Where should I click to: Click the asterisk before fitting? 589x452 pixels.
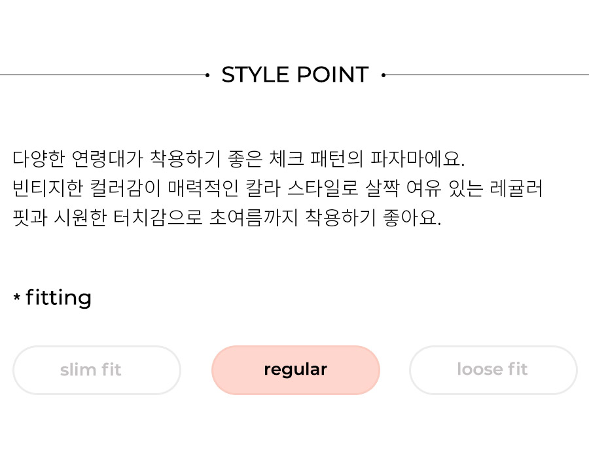tap(16, 298)
